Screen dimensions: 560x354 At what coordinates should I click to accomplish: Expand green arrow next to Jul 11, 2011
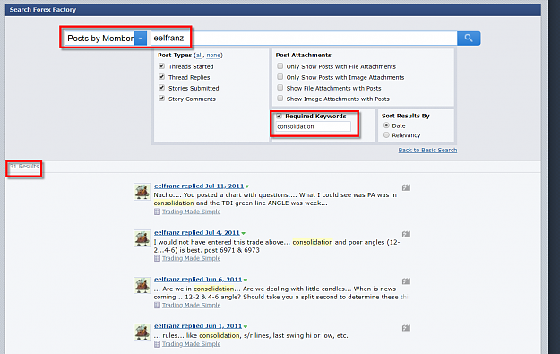tap(247, 186)
